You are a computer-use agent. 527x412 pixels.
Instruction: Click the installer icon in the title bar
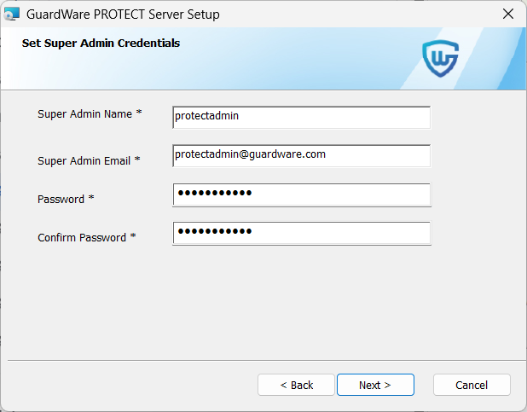click(x=12, y=14)
